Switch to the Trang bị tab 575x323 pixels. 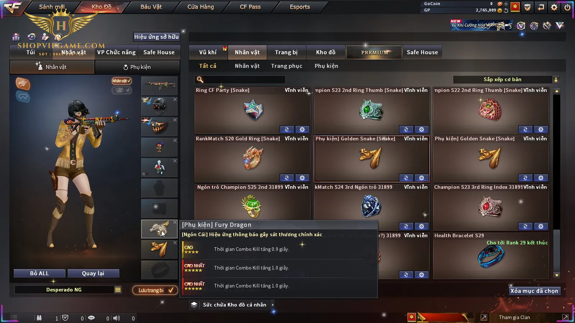(286, 52)
